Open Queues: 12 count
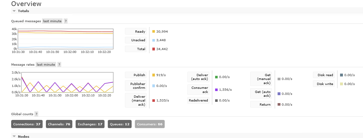This screenshot has width=363, height=138. 120,124
